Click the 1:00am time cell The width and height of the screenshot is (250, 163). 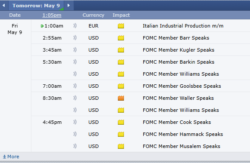point(54,26)
